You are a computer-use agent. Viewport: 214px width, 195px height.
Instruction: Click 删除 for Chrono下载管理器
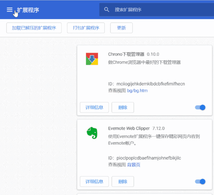(x=123, y=108)
